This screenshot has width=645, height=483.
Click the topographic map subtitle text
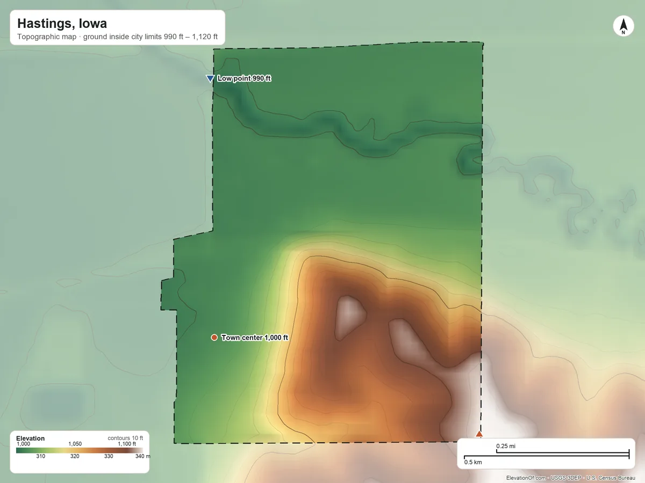tap(117, 38)
